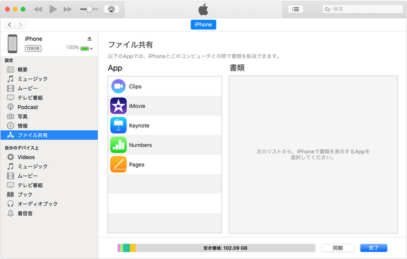This screenshot has height=259, width=407.
Task: Adjust the volume slider knob
Action: click(90, 9)
